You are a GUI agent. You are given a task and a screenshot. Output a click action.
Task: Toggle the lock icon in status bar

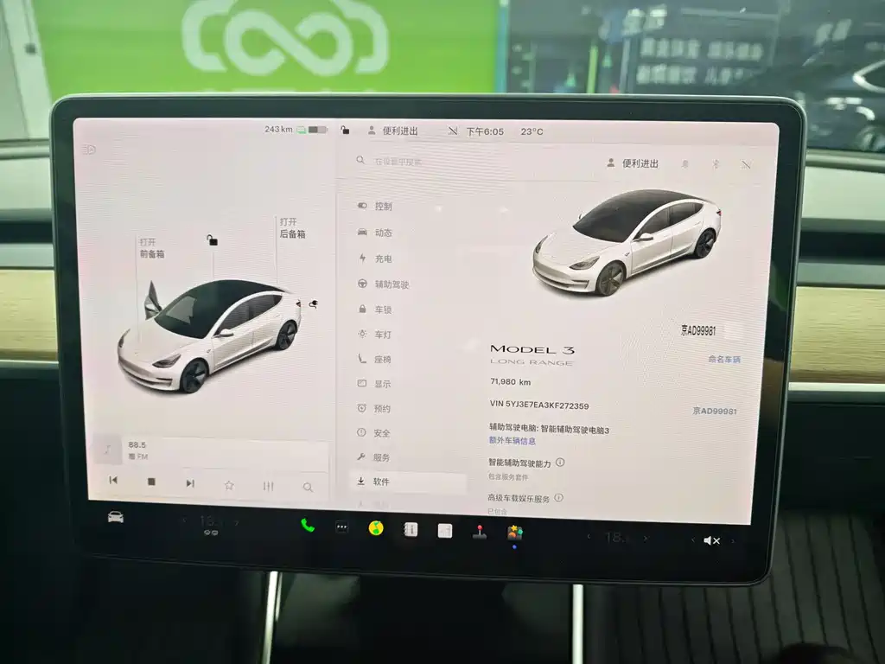point(345,131)
